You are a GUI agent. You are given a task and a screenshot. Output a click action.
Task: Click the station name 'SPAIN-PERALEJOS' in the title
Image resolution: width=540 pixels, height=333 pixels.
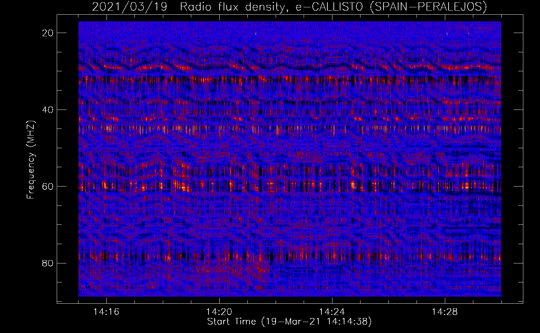coord(429,6)
